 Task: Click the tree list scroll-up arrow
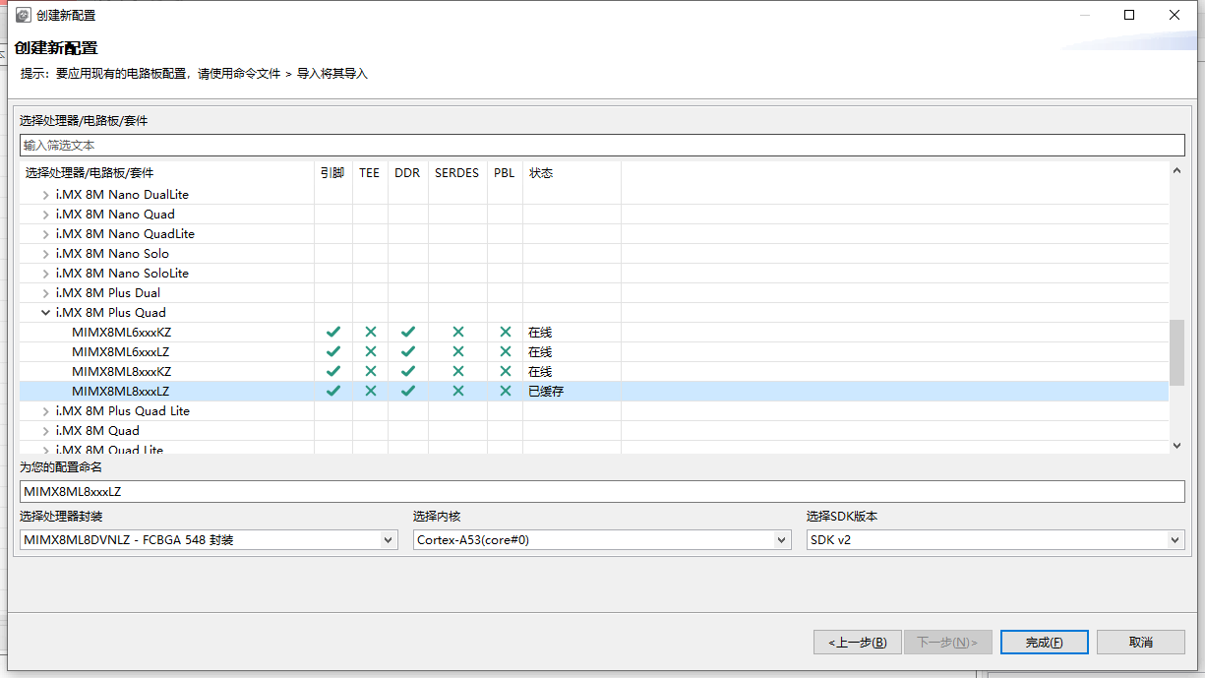(x=1176, y=171)
